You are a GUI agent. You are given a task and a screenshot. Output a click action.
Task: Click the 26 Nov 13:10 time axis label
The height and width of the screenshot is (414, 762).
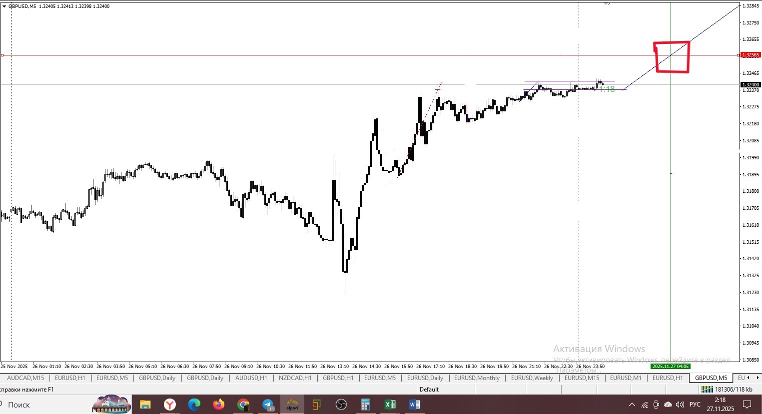coord(335,367)
